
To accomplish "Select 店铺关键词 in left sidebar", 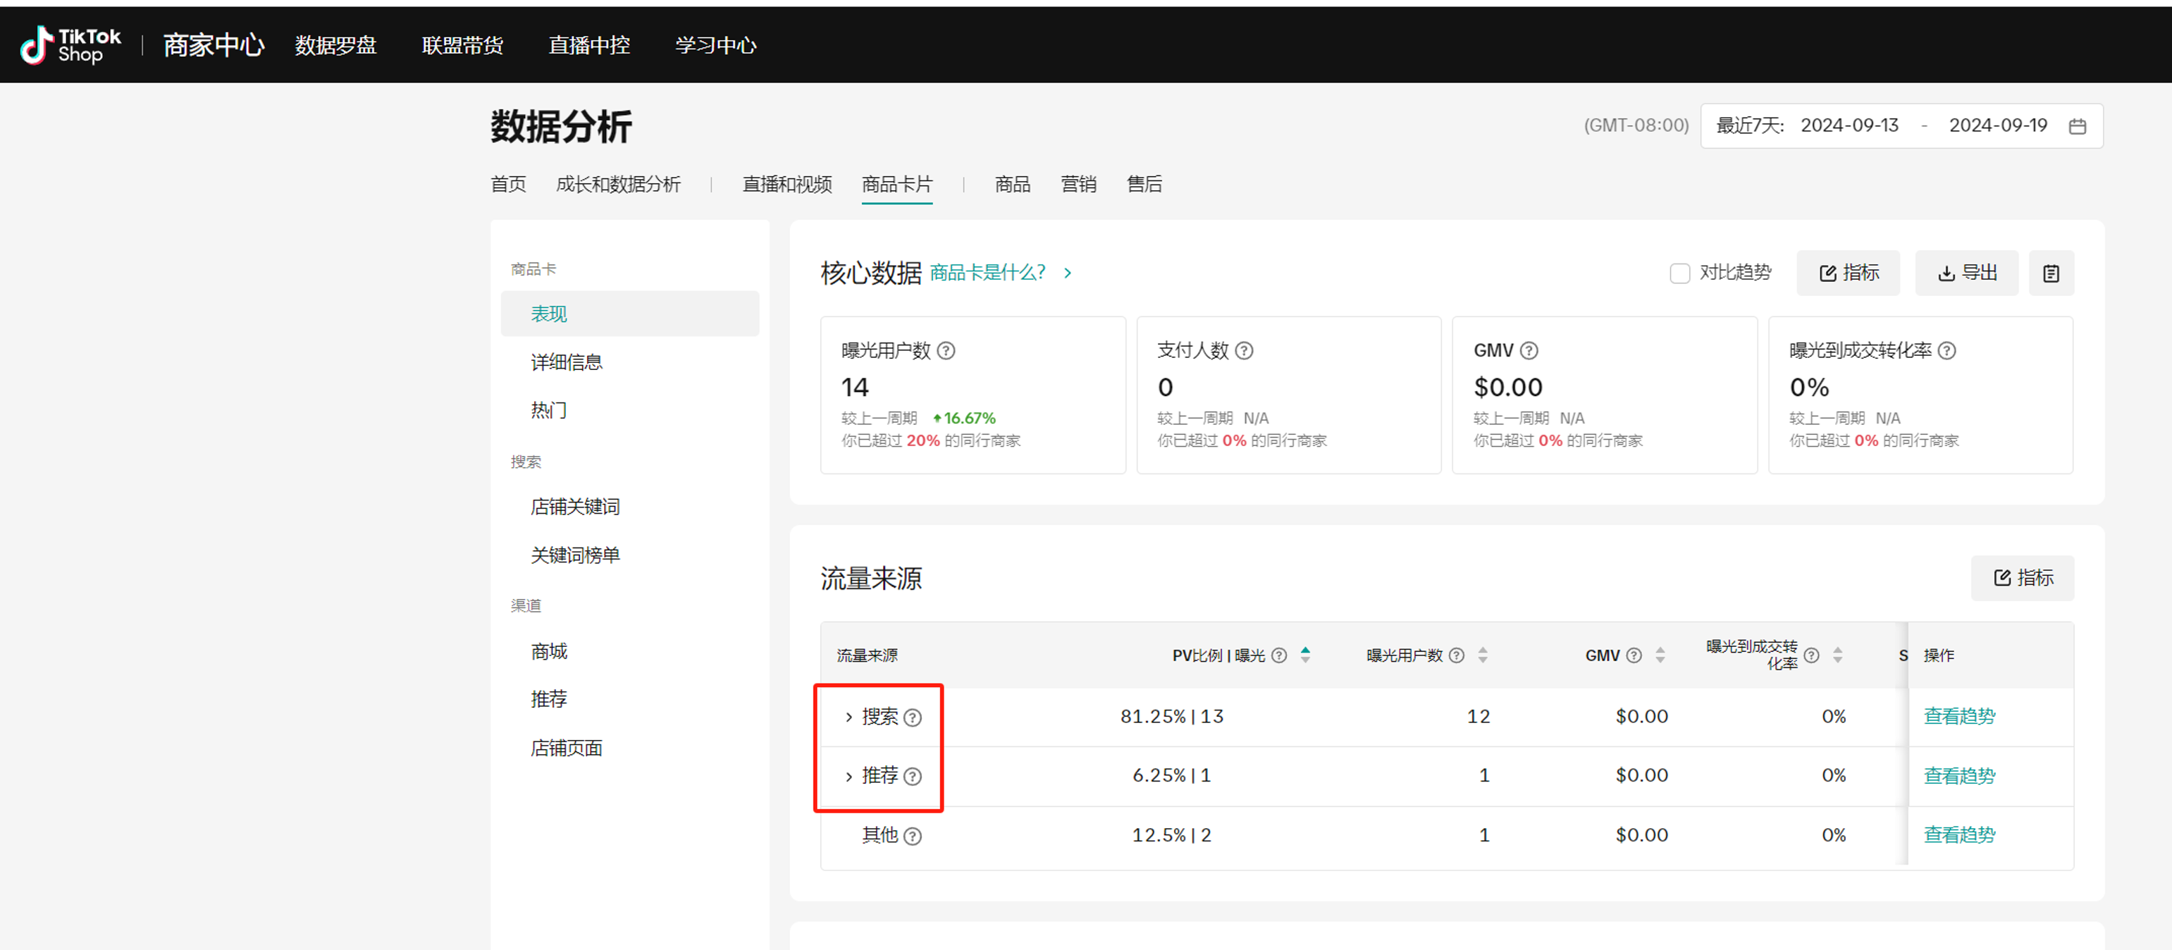I will 575,507.
